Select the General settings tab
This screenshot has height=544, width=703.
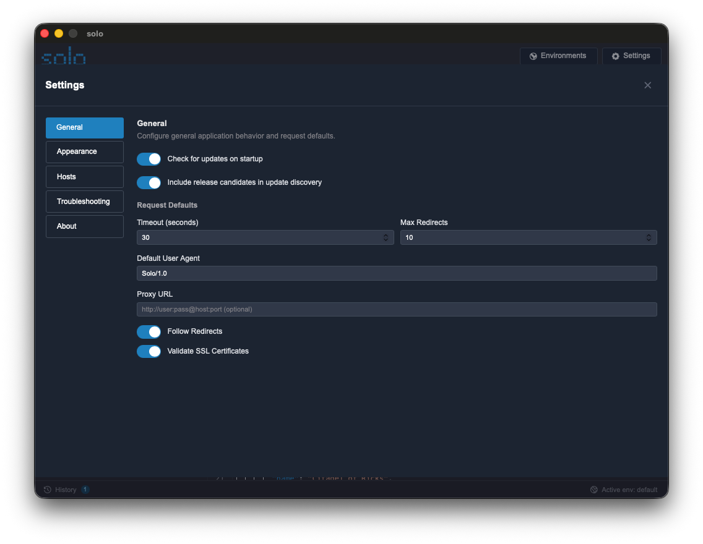(85, 127)
